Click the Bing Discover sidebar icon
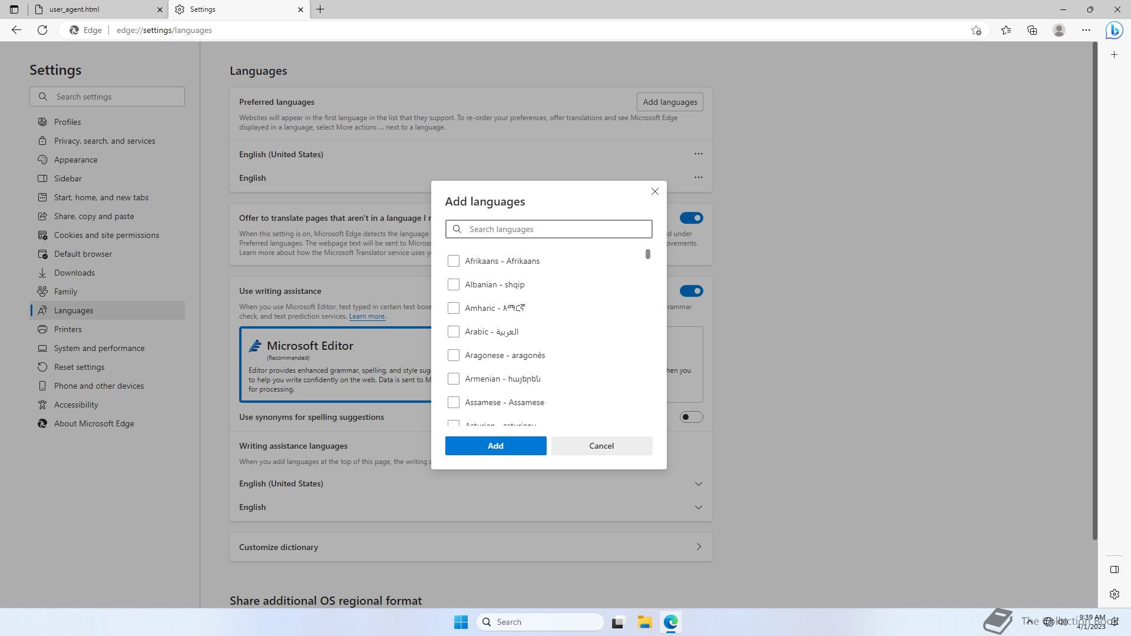This screenshot has width=1131, height=636. pos(1114,30)
